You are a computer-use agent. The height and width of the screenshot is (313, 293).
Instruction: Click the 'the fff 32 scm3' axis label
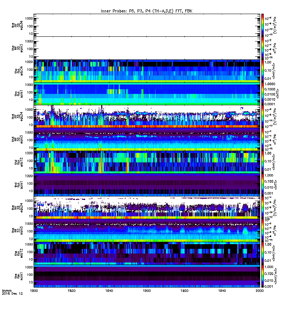pos(18,230)
